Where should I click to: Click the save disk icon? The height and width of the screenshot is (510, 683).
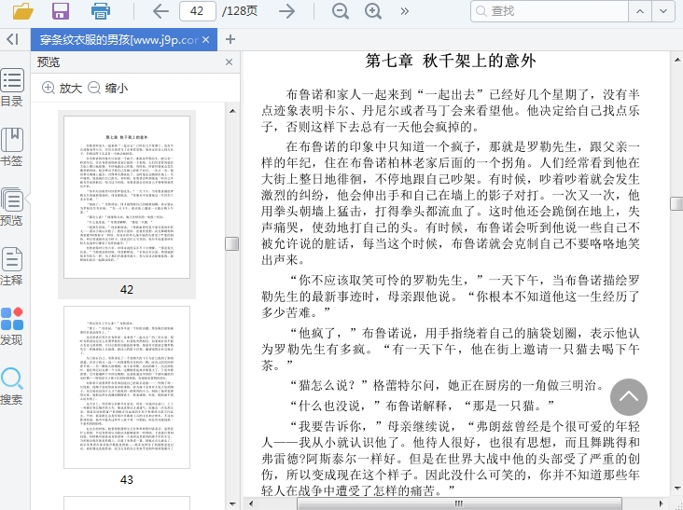61,11
